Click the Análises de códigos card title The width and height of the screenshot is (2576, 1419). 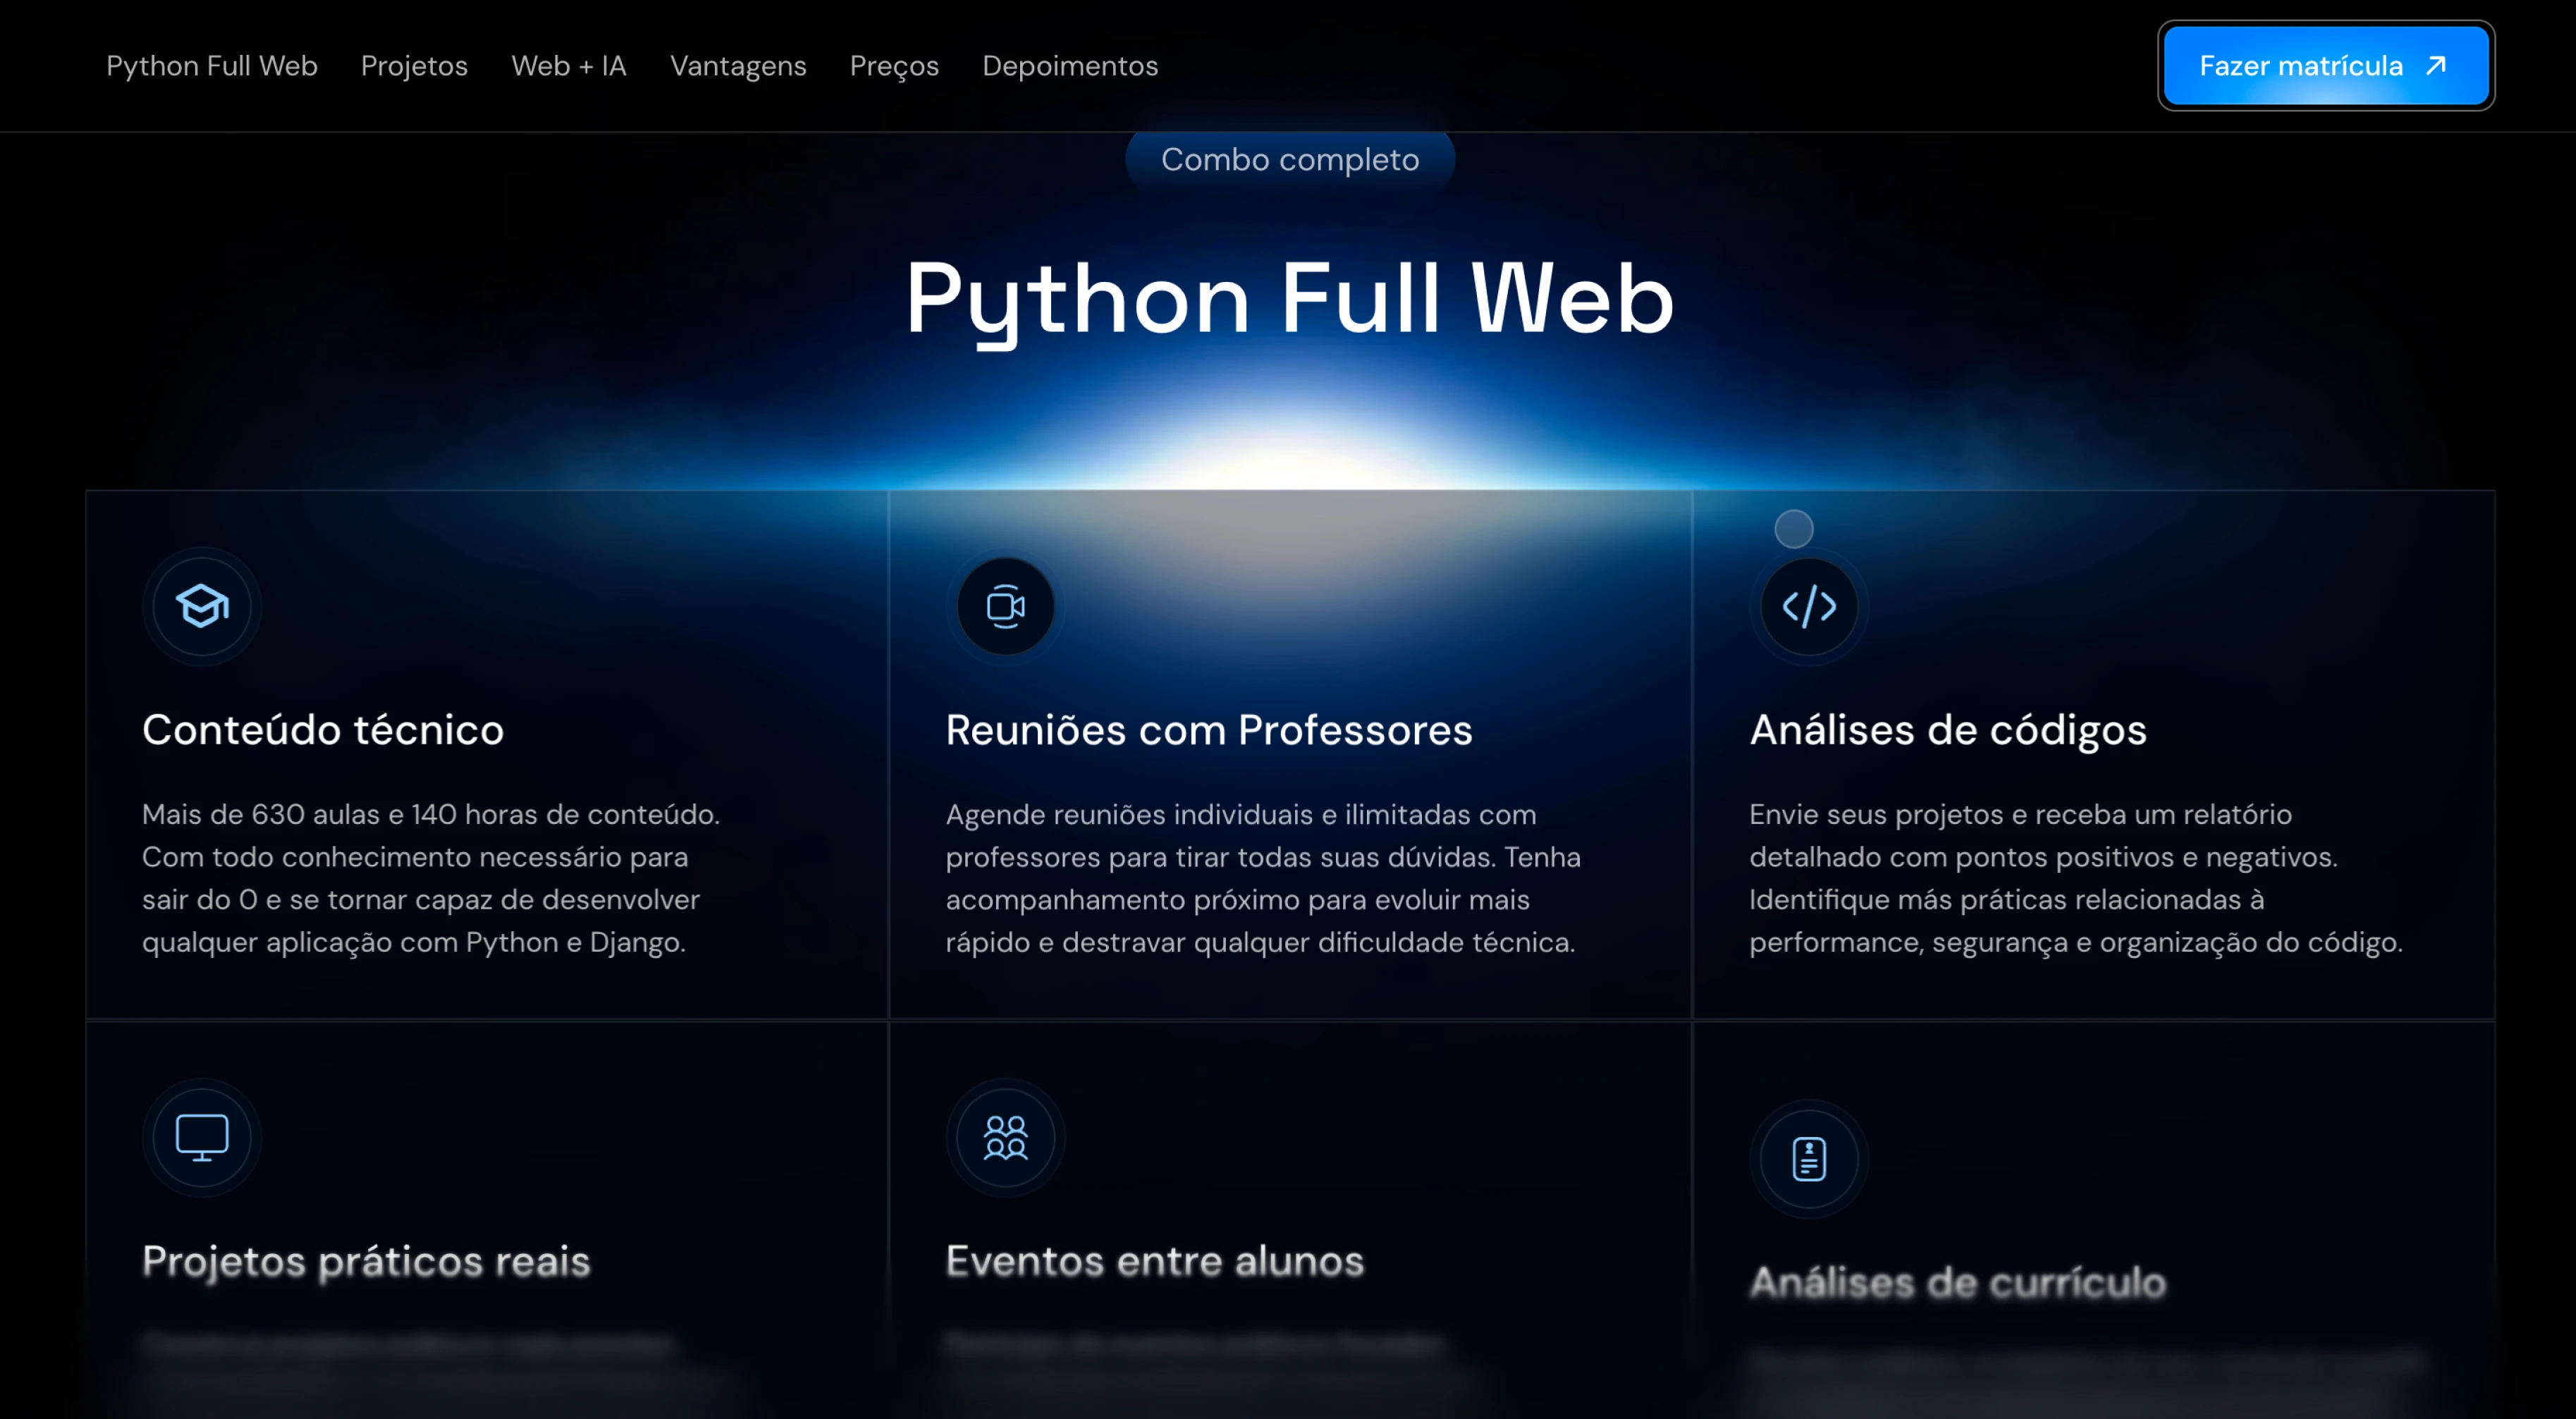(1948, 730)
